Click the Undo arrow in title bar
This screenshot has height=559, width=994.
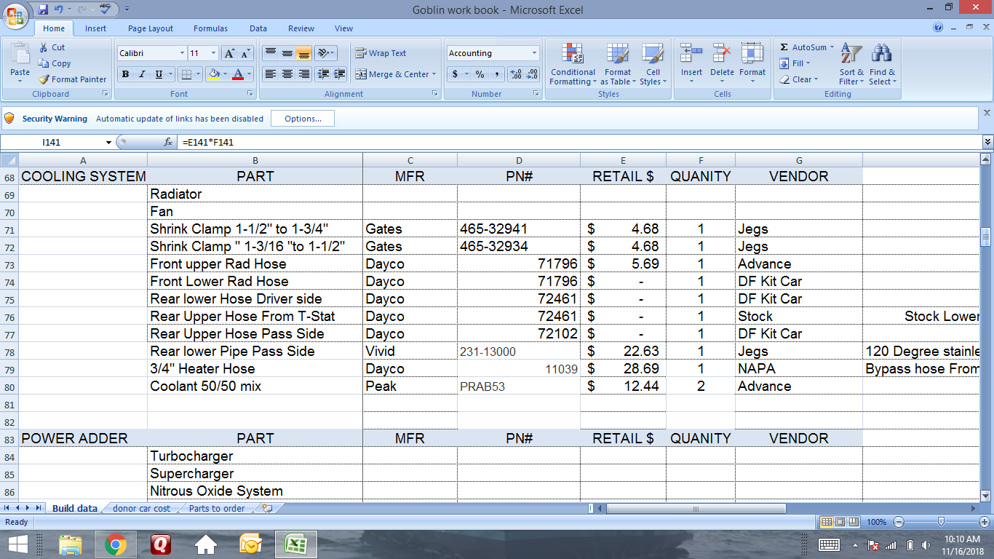60,9
